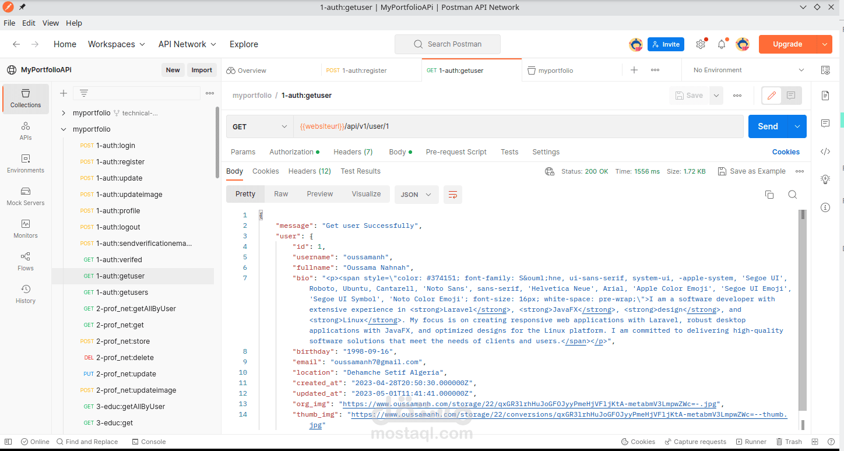This screenshot has height=451, width=844.
Task: Open the Pre-request Script tab
Action: pos(456,152)
